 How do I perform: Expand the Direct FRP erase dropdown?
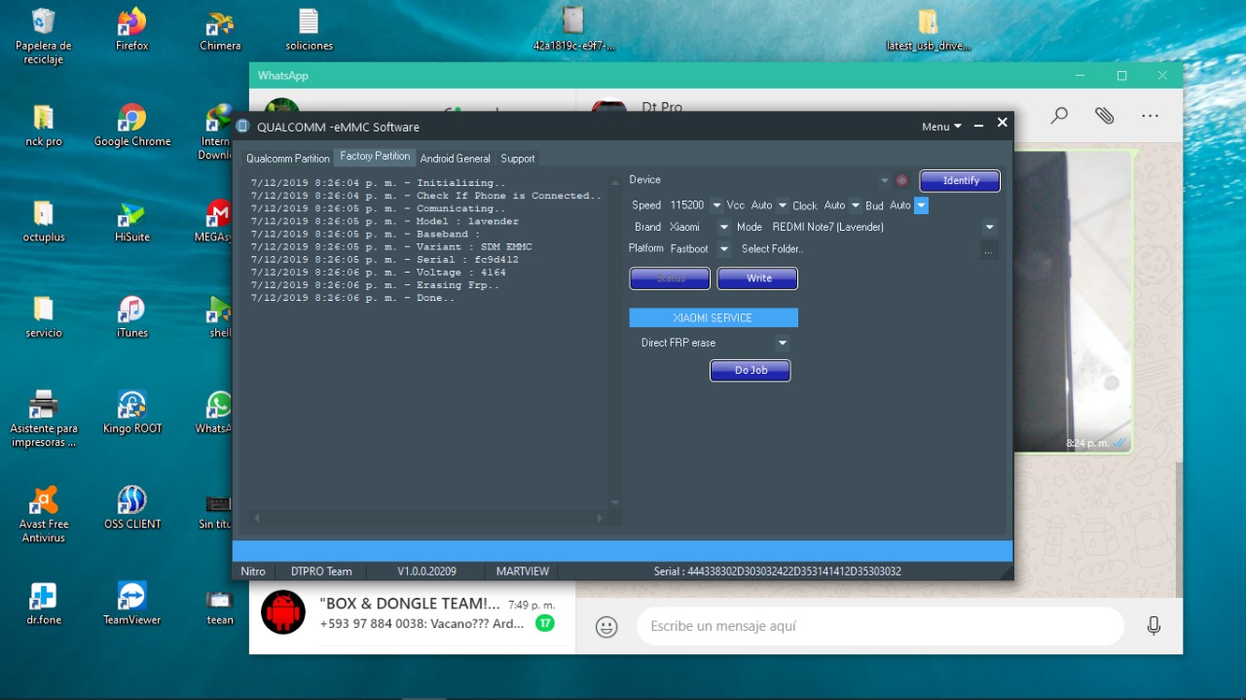click(x=782, y=343)
